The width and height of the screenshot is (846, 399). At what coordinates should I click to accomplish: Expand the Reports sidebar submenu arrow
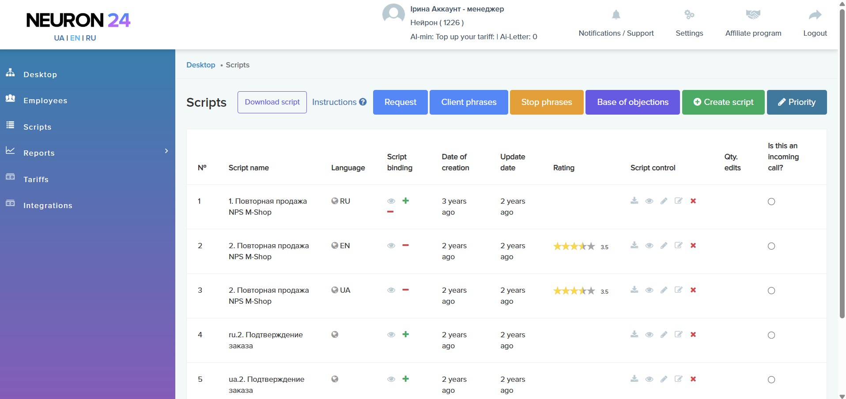tap(166, 151)
